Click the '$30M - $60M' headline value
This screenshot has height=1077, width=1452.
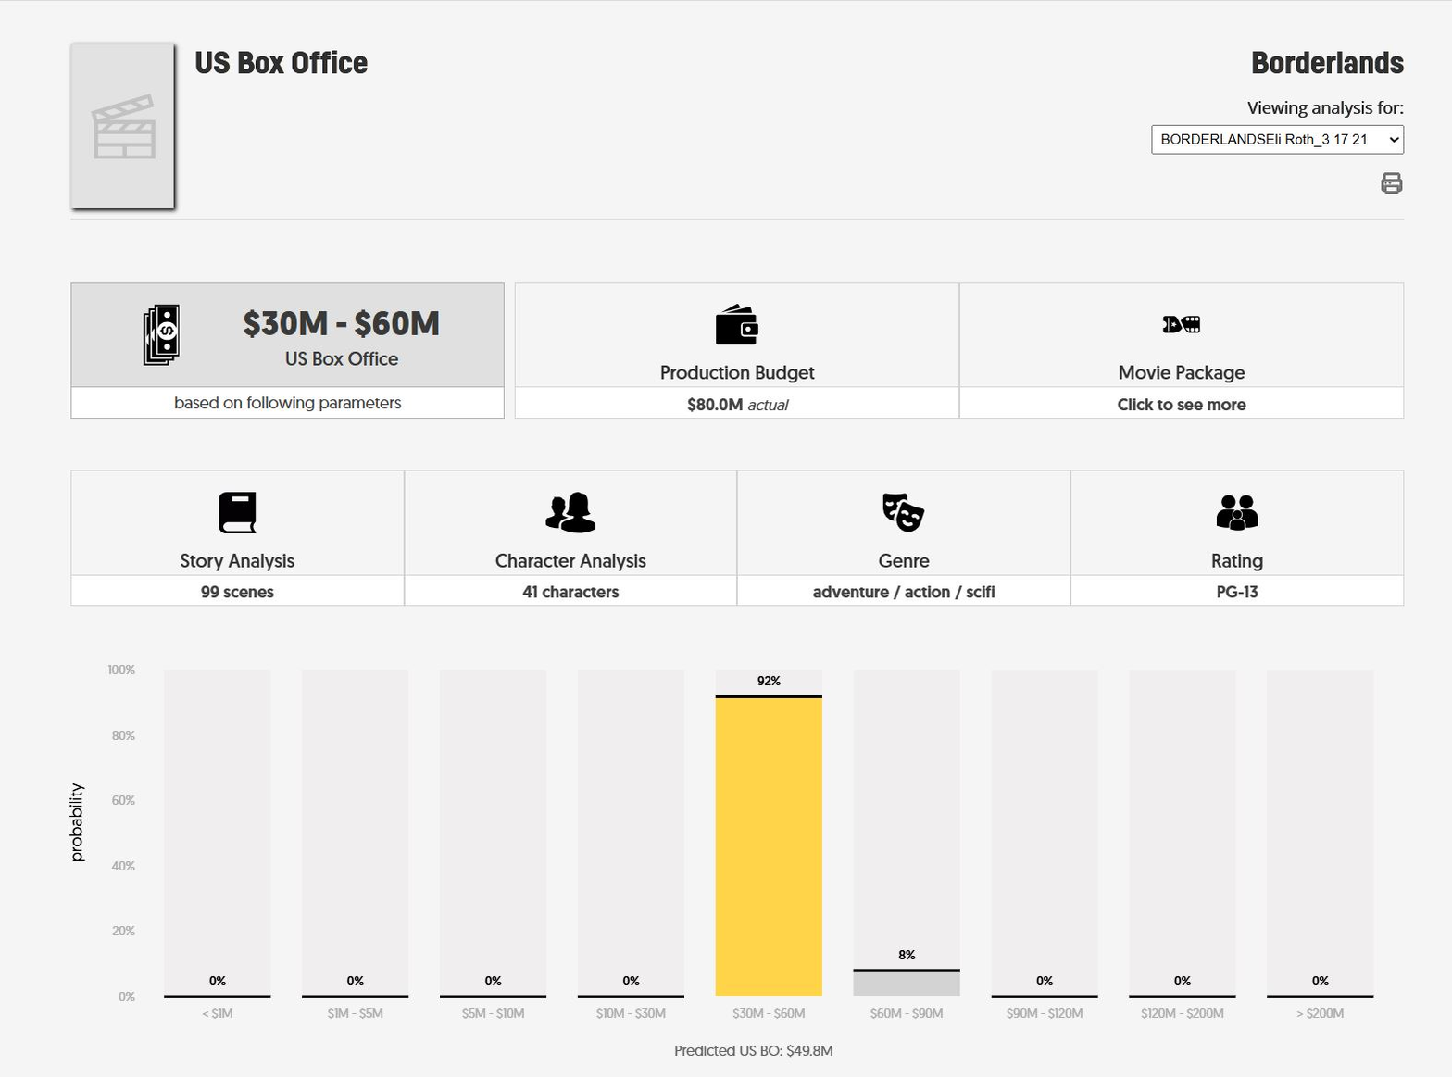point(341,323)
